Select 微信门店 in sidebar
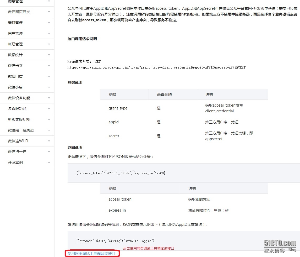The width and height of the screenshot is (300, 257). tap(27, 76)
